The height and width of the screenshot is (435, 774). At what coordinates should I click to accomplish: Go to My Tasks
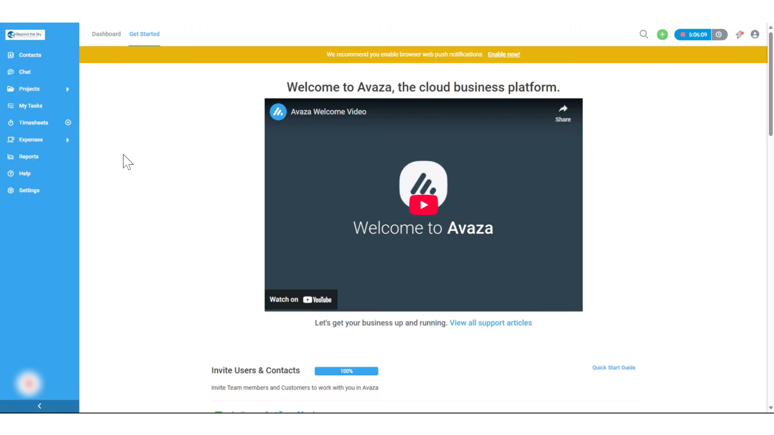point(30,106)
